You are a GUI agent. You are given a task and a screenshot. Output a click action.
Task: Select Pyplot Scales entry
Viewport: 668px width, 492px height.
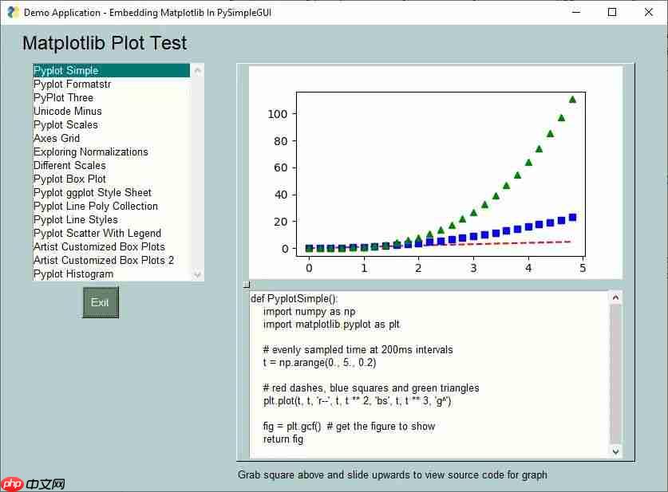pyautogui.click(x=111, y=124)
